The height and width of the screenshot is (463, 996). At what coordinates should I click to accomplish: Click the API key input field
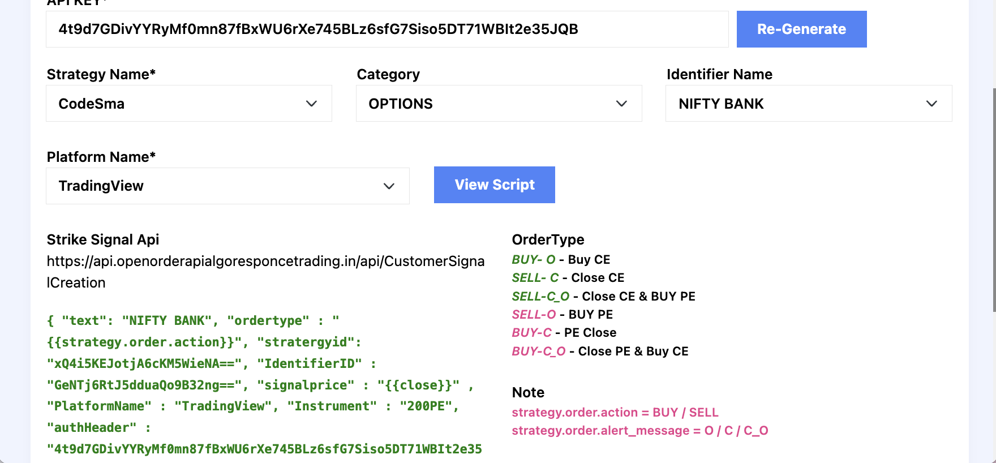click(387, 29)
